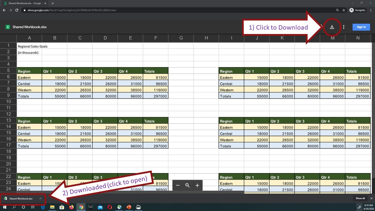375x211 pixels.
Task: Open a new tab with the plus button
Action: pyautogui.click(x=53, y=3)
